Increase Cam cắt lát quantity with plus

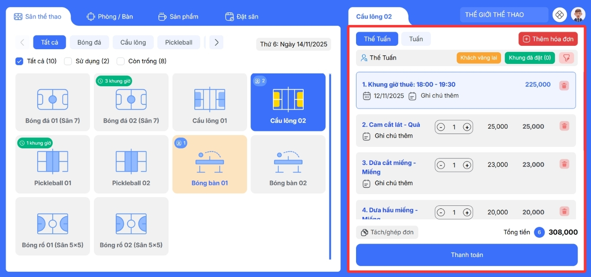(x=467, y=127)
